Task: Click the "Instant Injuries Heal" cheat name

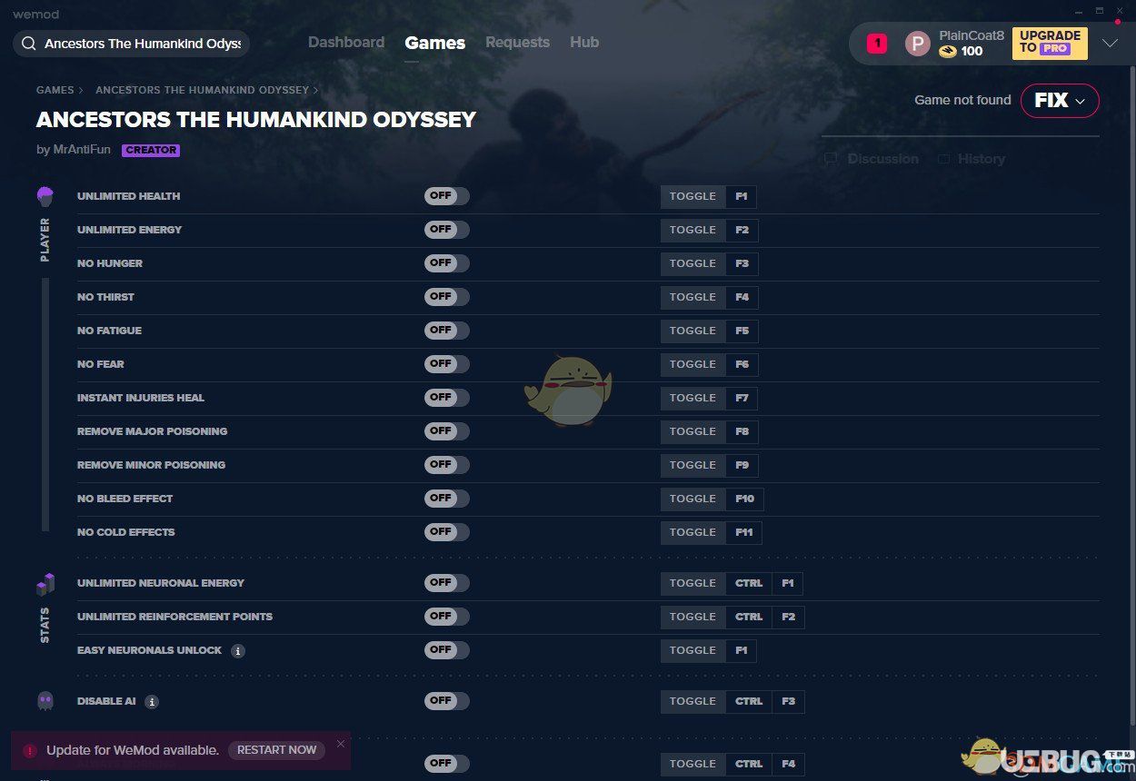Action: tap(141, 398)
